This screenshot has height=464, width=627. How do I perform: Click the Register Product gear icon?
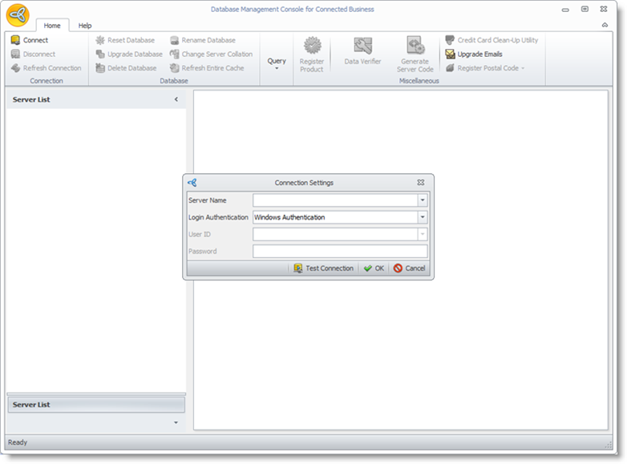(312, 46)
